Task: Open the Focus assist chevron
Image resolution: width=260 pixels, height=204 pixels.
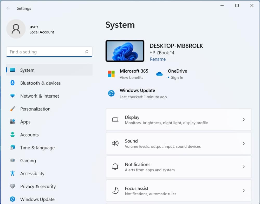Action: (x=244, y=191)
